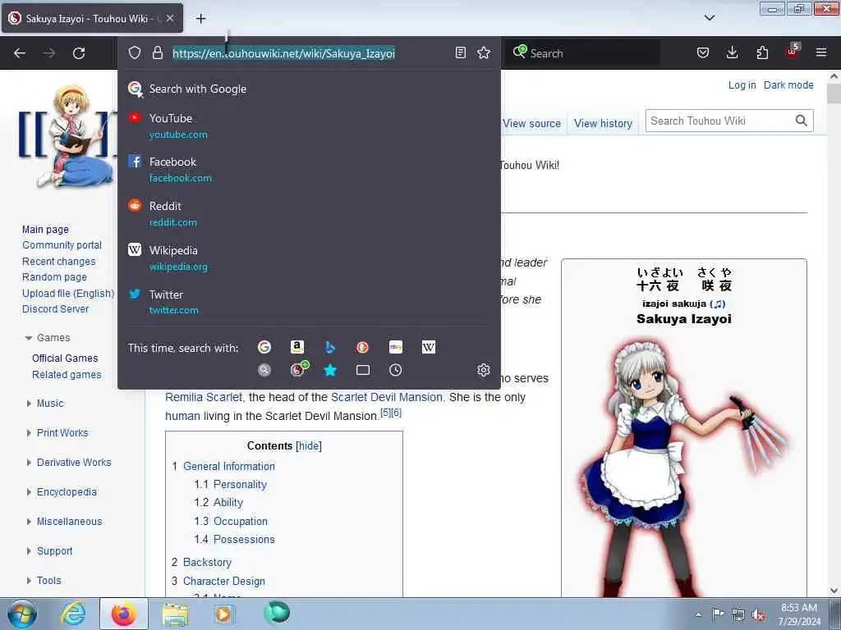The image size is (841, 630).
Task: Expand the Derivative Works sidebar section
Action: (29, 463)
